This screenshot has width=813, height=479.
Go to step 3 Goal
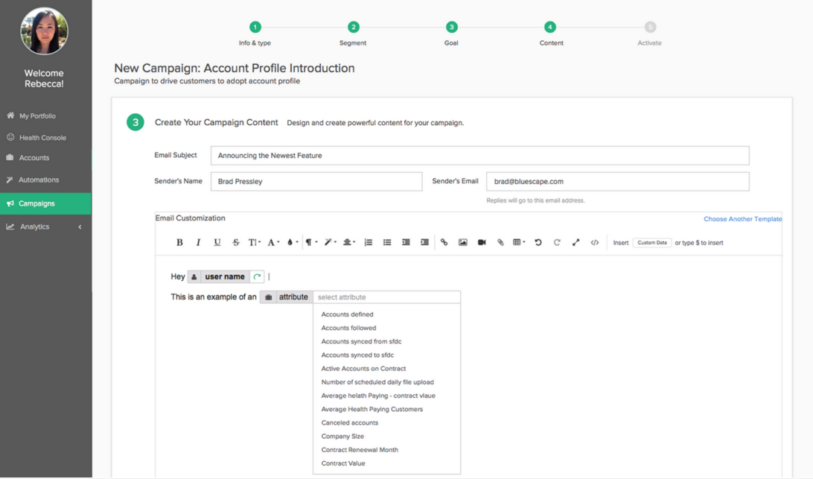click(451, 27)
